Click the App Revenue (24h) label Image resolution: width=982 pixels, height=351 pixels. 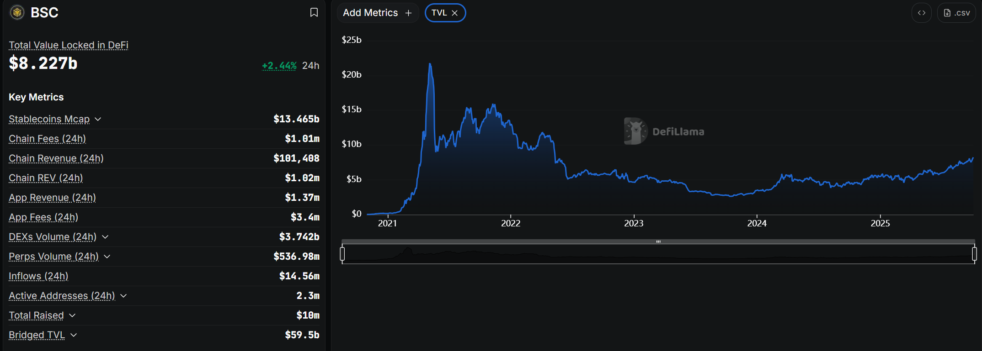coord(52,198)
